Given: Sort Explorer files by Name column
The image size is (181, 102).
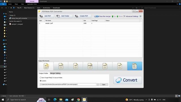Looking at the screenshot, I should click(11, 12).
